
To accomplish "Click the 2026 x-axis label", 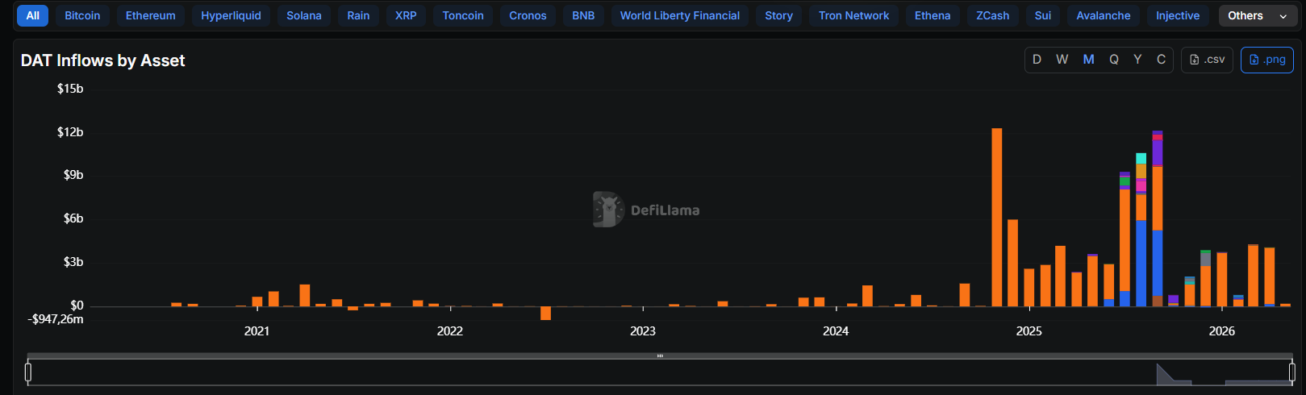I will pos(1221,331).
